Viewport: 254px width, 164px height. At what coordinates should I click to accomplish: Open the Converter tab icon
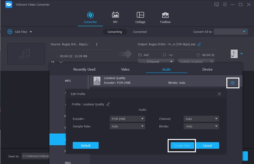click(90, 15)
